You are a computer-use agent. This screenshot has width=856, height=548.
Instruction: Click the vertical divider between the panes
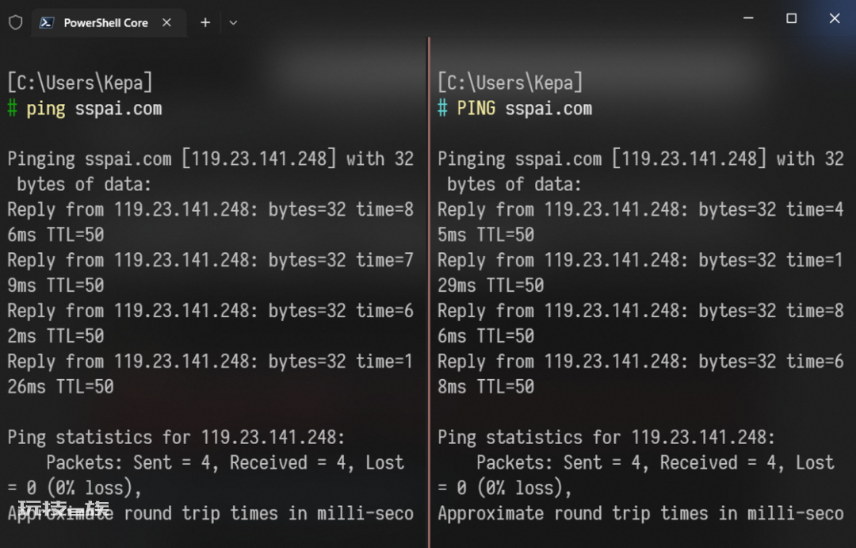click(x=429, y=293)
